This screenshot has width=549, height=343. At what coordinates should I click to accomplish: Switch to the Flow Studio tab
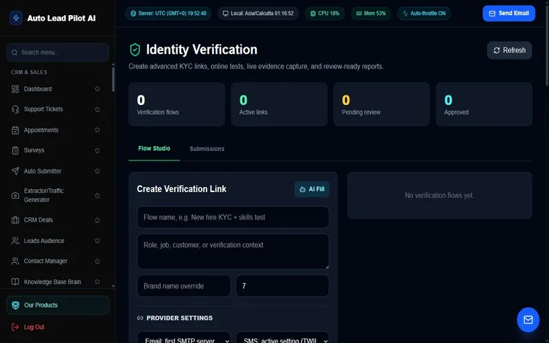(x=154, y=149)
